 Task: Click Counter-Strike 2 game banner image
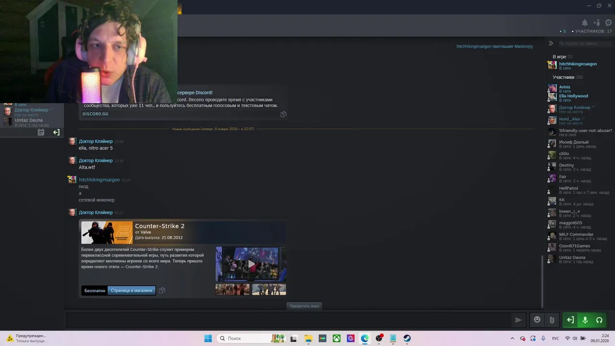[x=107, y=233]
